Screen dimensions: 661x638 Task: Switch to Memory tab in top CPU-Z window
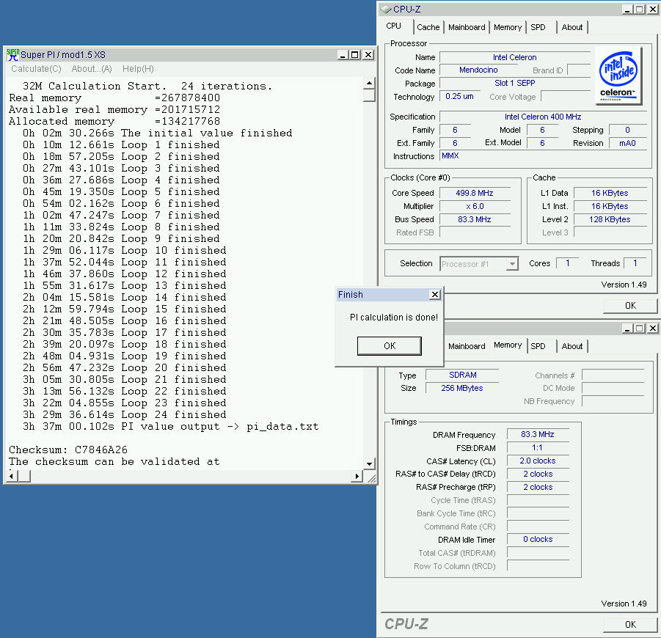click(x=508, y=27)
